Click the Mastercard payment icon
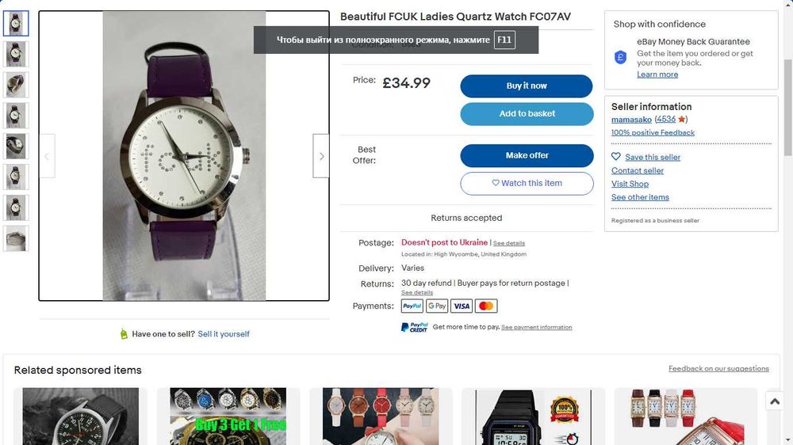This screenshot has height=445, width=793. (486, 306)
